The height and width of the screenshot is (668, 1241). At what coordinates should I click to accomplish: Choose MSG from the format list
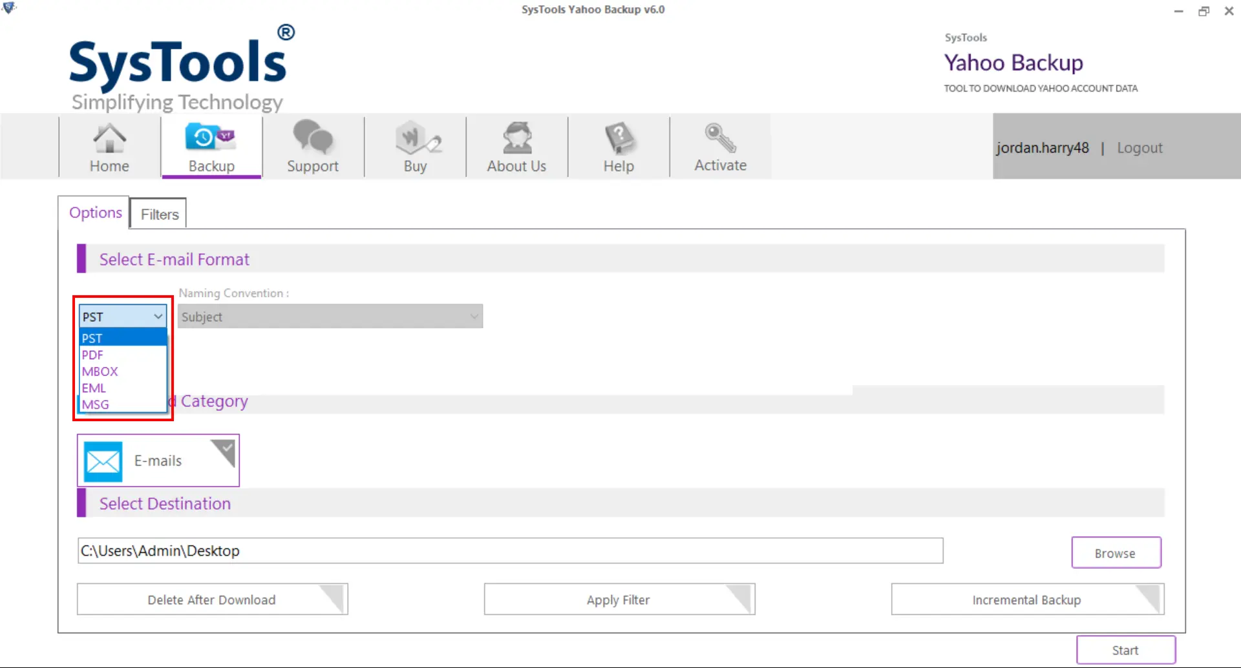pyautogui.click(x=123, y=404)
